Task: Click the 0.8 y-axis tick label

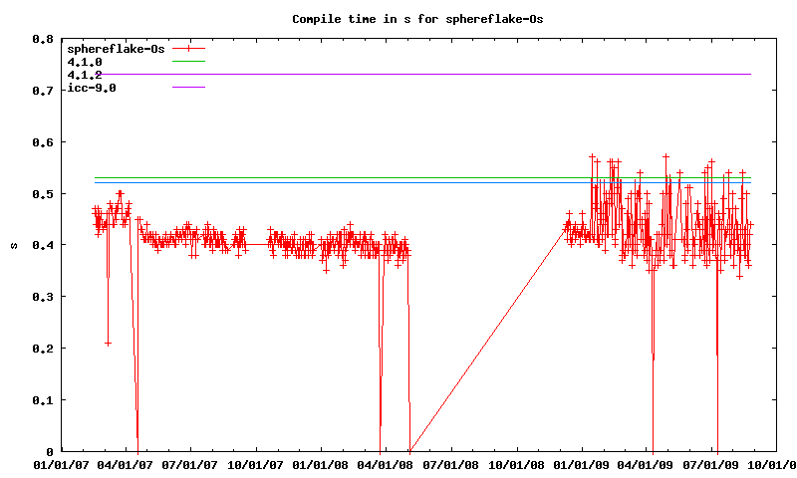Action: [x=43, y=39]
